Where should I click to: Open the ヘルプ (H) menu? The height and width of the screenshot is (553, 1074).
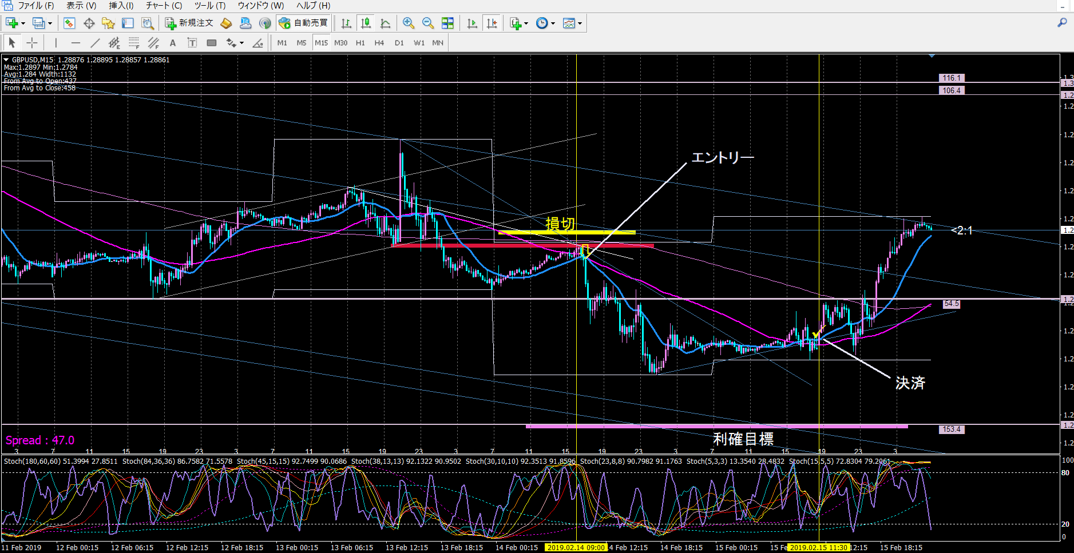[x=313, y=6]
